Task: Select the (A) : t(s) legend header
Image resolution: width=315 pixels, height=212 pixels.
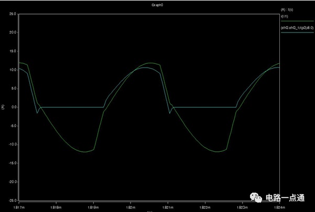Action: pos(287,9)
